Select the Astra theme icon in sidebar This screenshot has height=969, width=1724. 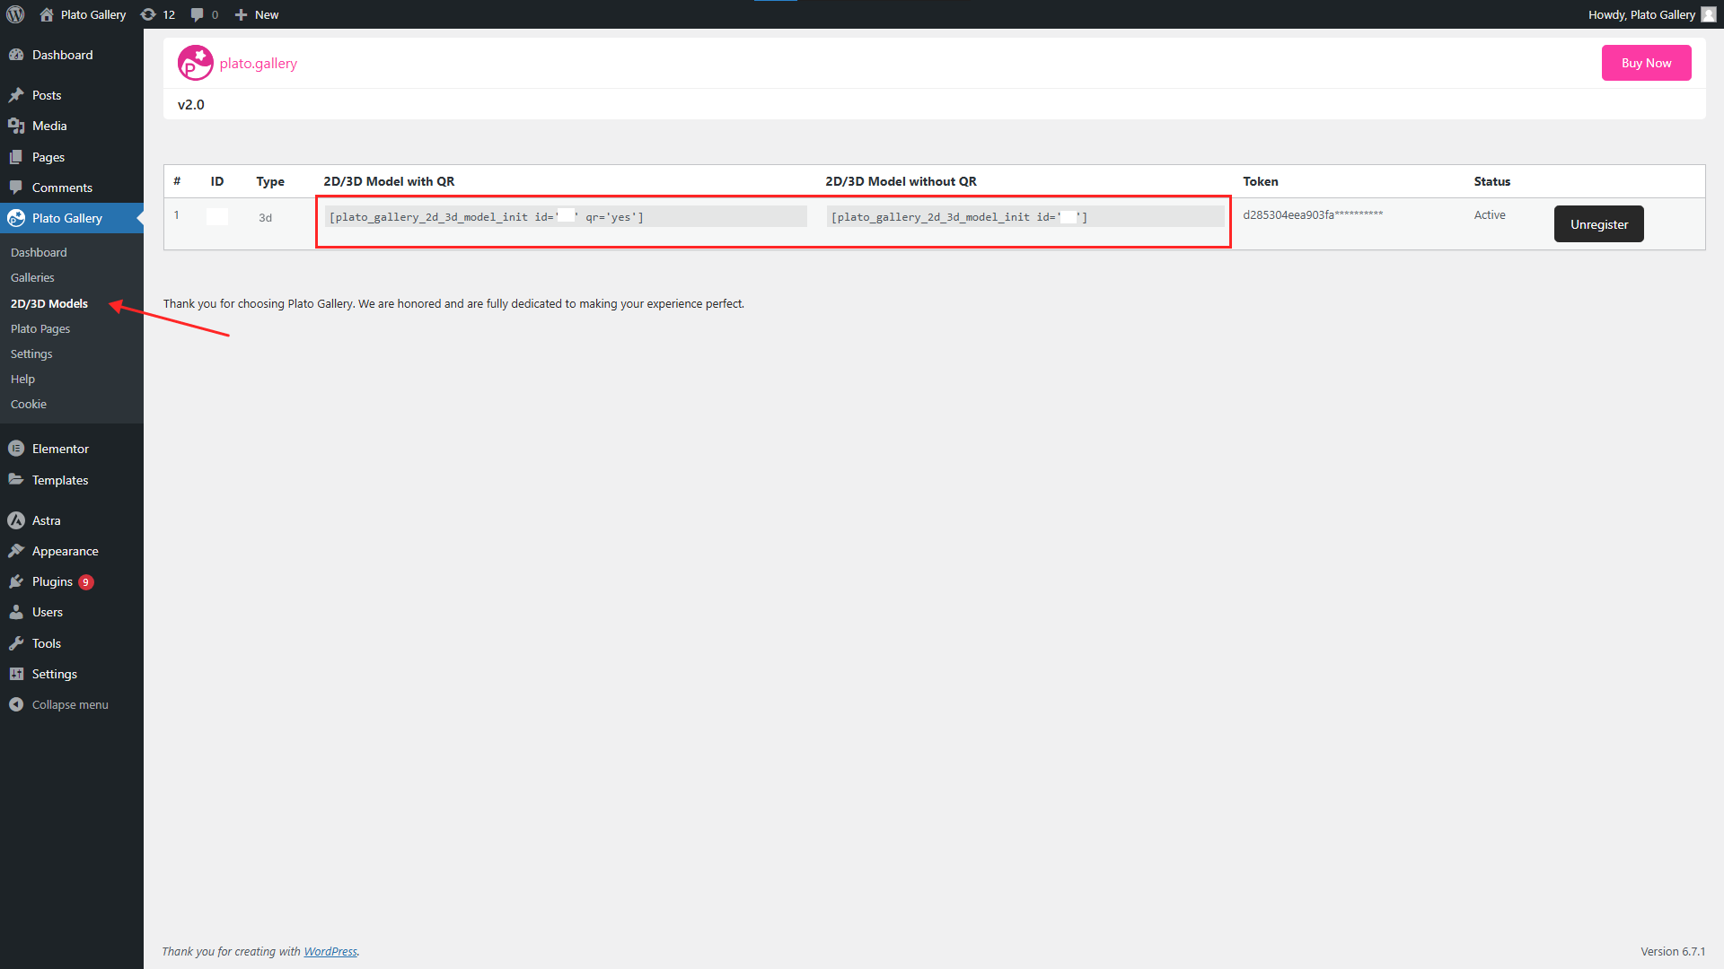tap(18, 520)
